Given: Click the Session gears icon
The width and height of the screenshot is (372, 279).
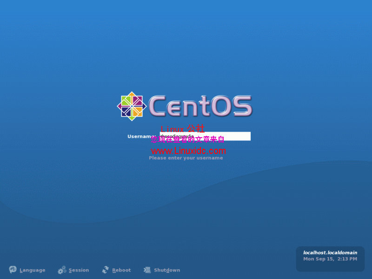Looking at the screenshot, I should tap(62, 270).
